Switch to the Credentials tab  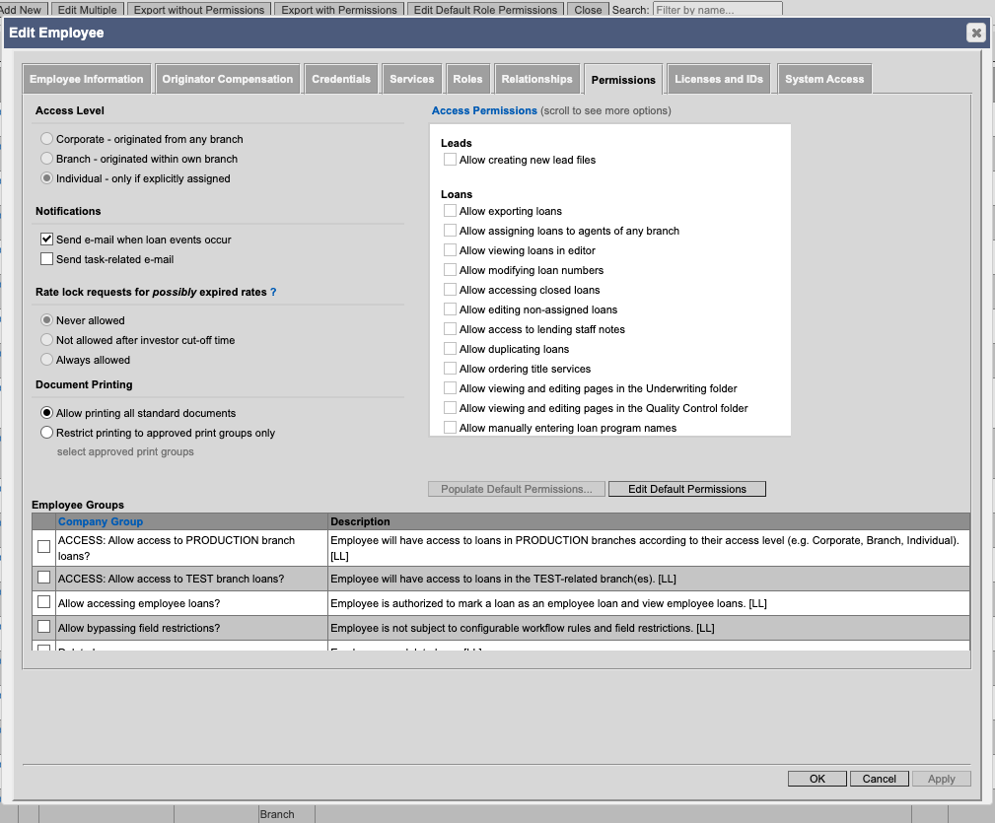coord(341,80)
